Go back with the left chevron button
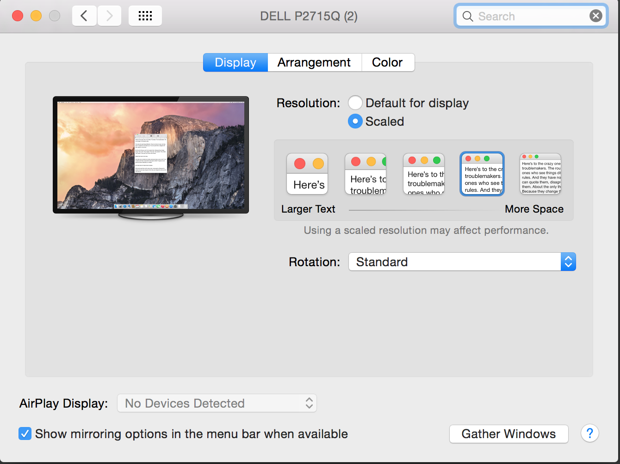Viewport: 620px width, 464px height. pyautogui.click(x=84, y=16)
